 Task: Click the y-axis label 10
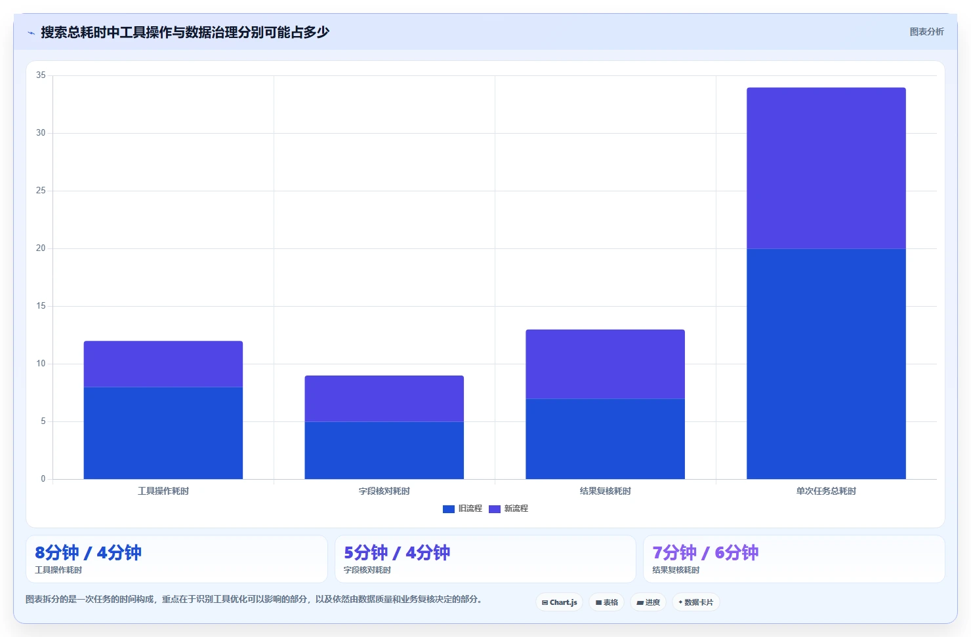point(41,364)
